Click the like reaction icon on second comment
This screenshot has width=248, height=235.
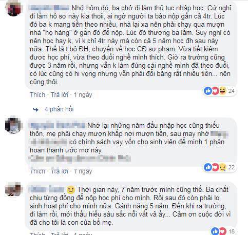[208, 167]
